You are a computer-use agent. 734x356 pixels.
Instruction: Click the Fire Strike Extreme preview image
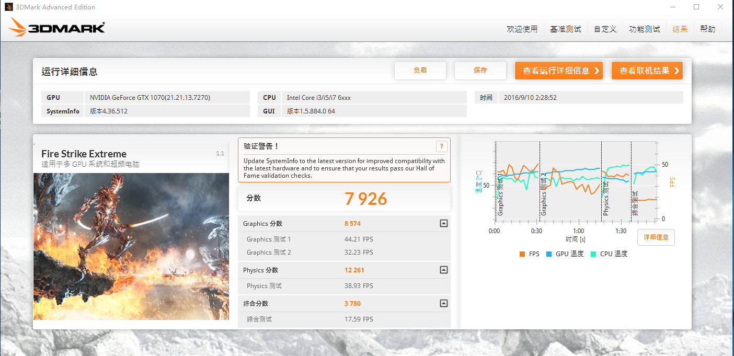tap(131, 246)
